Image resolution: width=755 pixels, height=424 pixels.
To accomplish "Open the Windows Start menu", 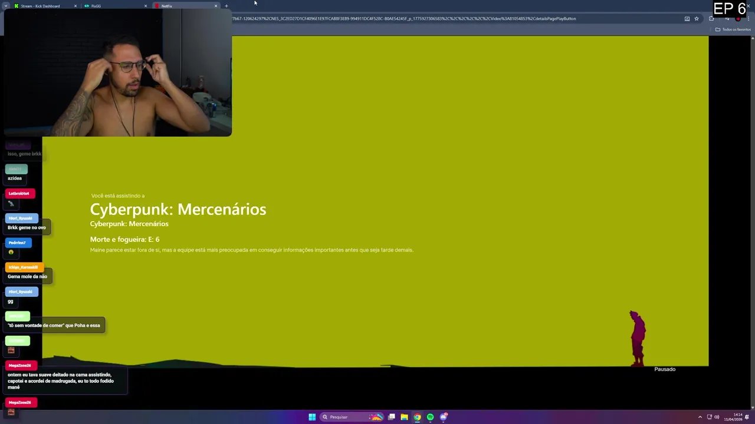I will (312, 417).
